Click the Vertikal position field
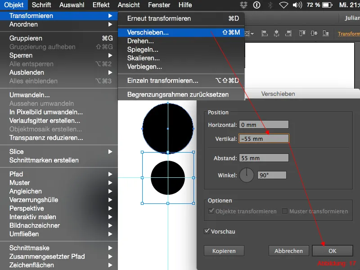360x270 pixels. pos(264,139)
